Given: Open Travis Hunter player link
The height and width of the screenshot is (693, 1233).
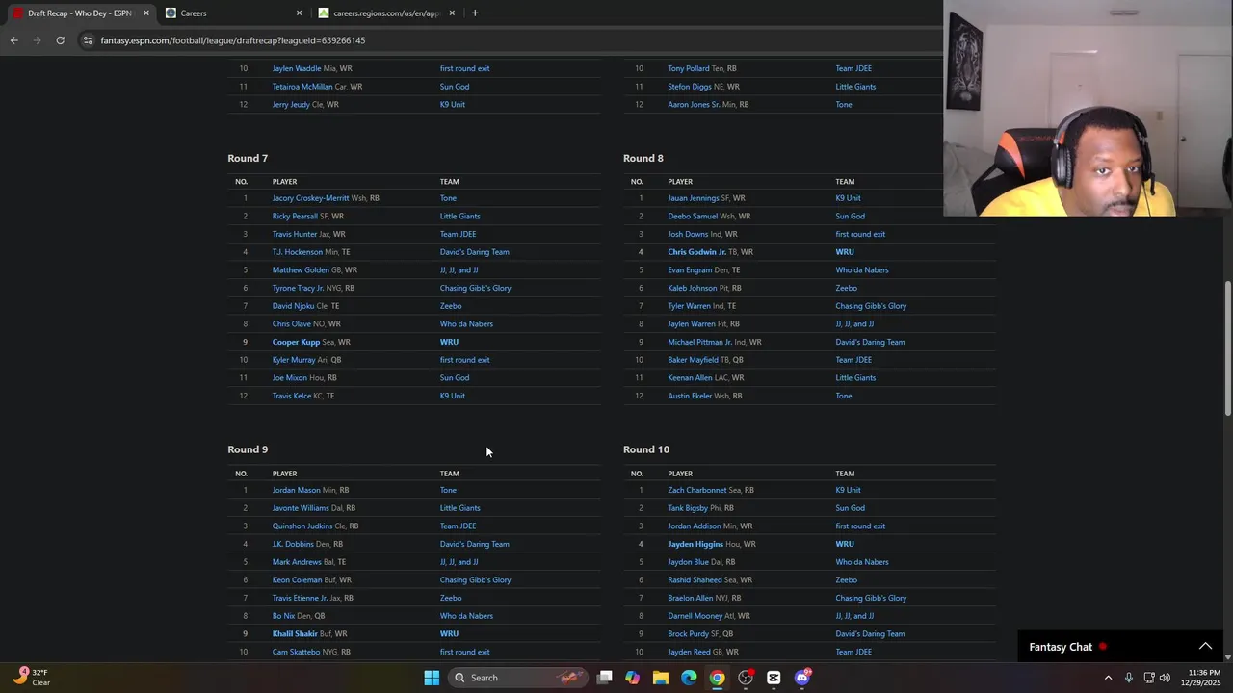Looking at the screenshot, I should pyautogui.click(x=295, y=234).
